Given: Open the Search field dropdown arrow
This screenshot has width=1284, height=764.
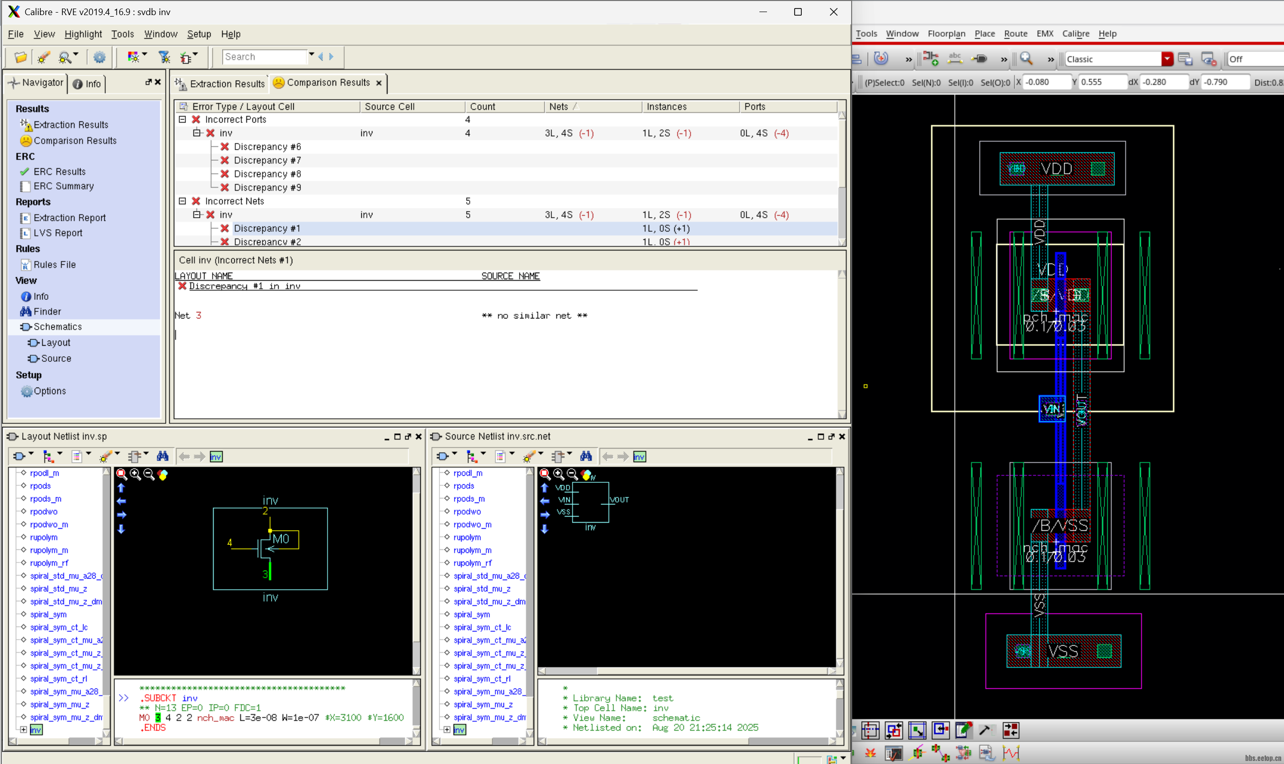Looking at the screenshot, I should 311,54.
